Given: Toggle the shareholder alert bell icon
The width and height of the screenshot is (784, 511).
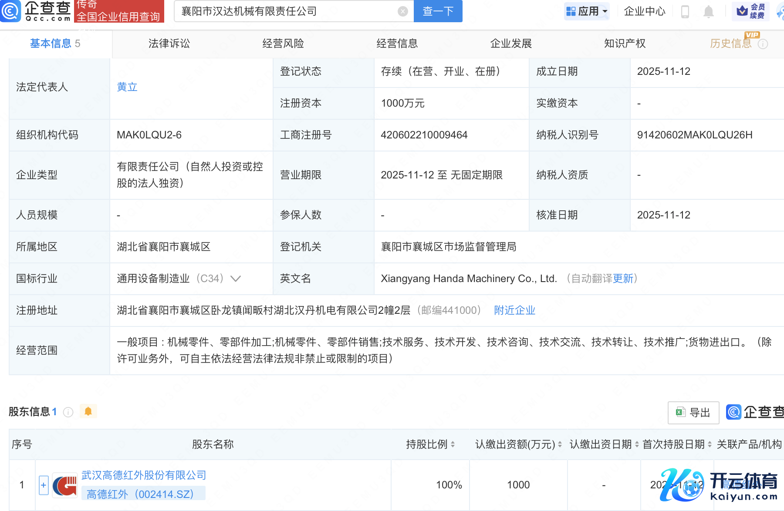Looking at the screenshot, I should [88, 411].
